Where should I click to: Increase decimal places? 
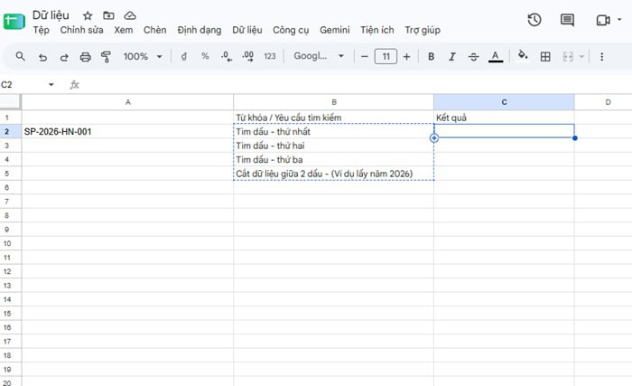coord(248,57)
